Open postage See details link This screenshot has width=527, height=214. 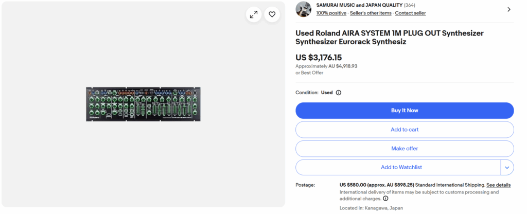coord(498,185)
